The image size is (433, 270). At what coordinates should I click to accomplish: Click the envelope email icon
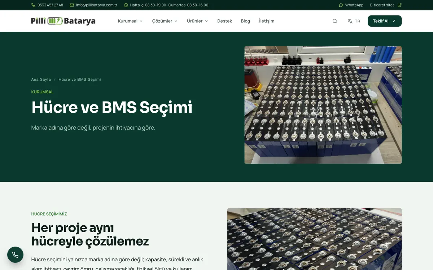point(72,5)
